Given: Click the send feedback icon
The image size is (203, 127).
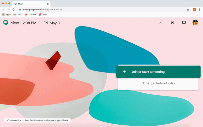Looking at the screenshot, I should (x=184, y=23).
